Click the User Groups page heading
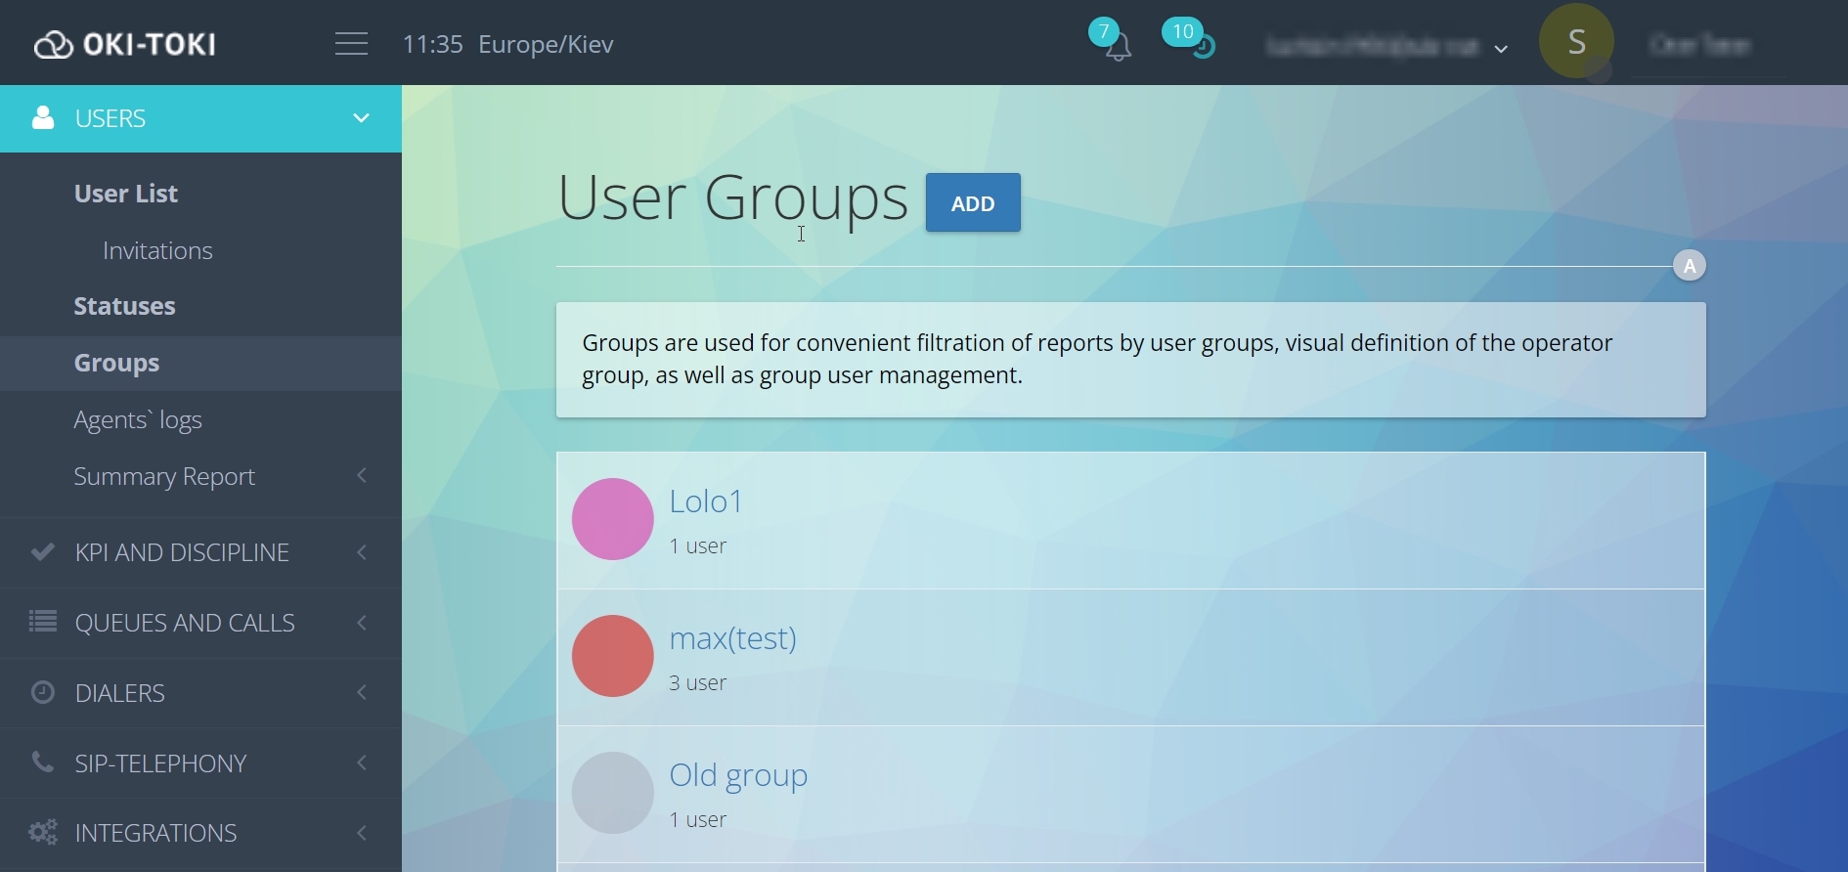The image size is (1848, 872). tap(733, 199)
